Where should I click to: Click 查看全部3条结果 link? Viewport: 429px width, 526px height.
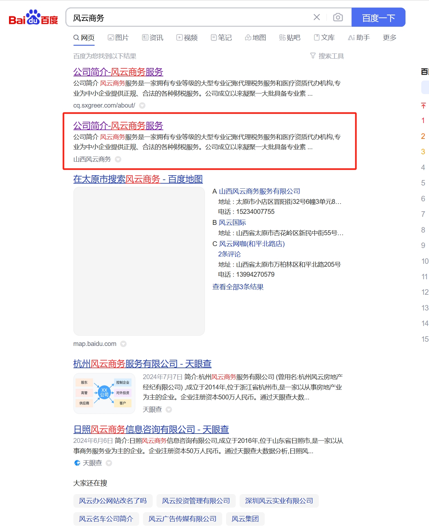(x=238, y=287)
